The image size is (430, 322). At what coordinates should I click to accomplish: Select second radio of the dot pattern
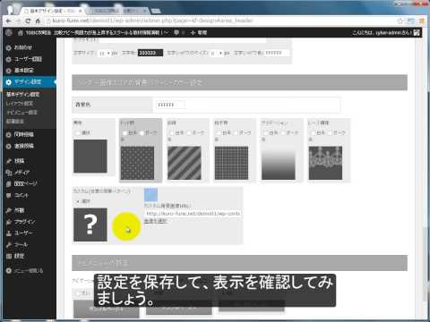pos(142,133)
